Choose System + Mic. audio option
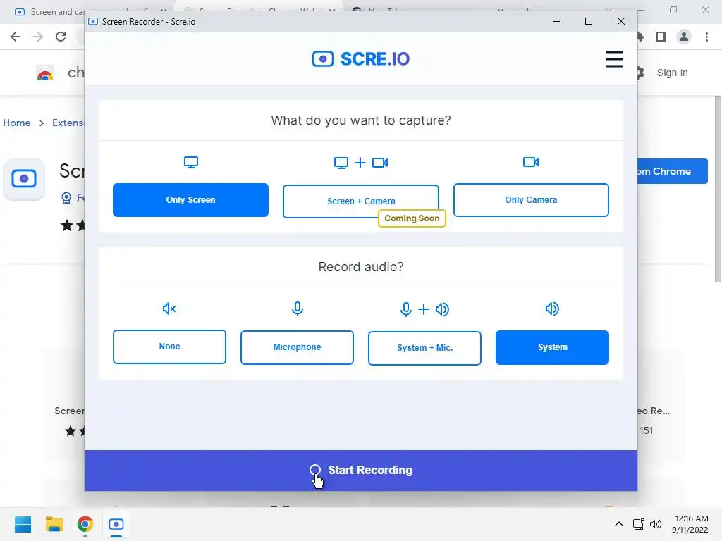Viewport: 722px width, 541px height. 424,348
